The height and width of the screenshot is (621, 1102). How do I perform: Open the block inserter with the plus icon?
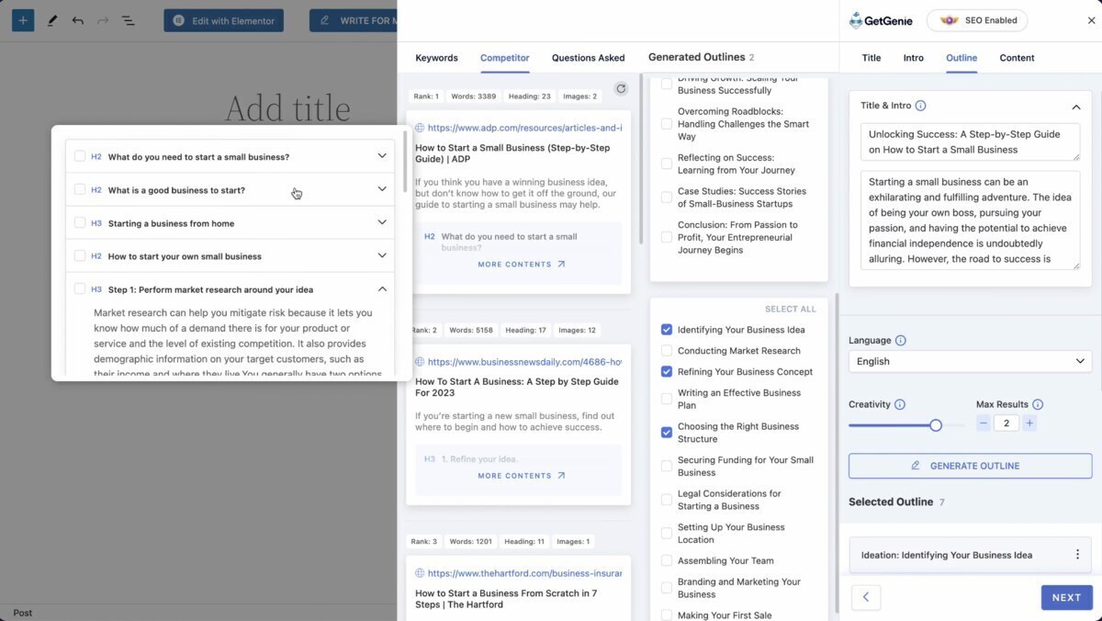[x=22, y=19]
